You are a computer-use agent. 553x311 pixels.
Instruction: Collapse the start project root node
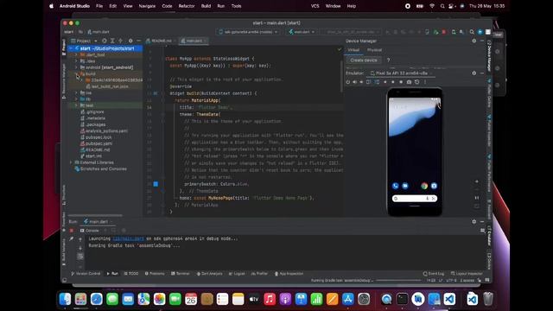pyautogui.click(x=71, y=48)
